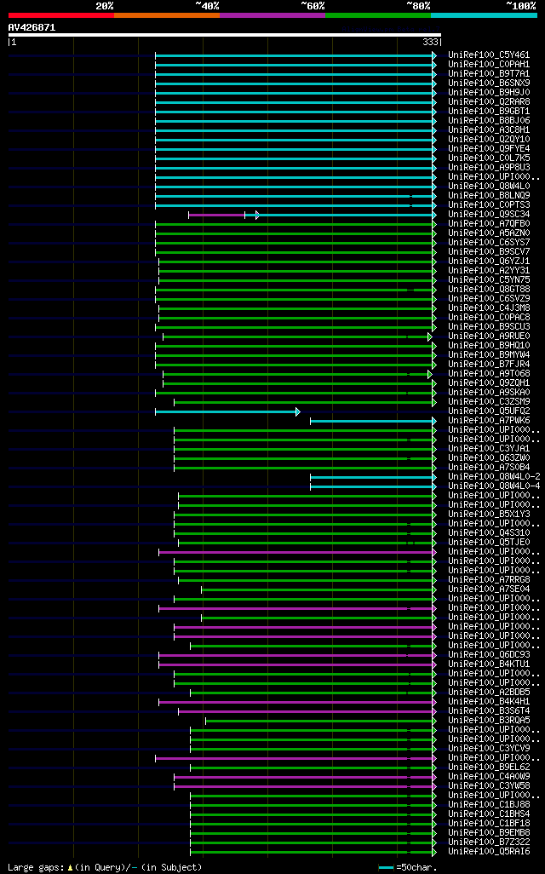Open the UniRef100_Q5TJE0 hit

(x=489, y=543)
